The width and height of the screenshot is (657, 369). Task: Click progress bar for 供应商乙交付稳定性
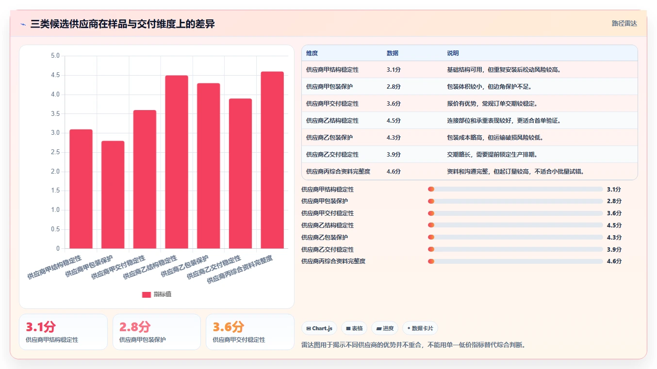click(515, 249)
